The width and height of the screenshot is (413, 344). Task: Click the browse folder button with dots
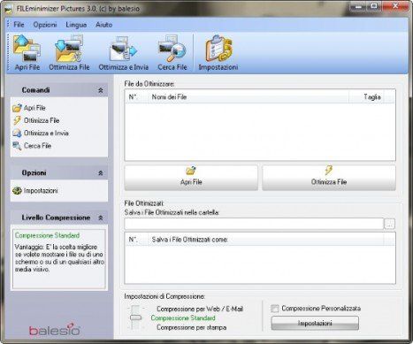pos(390,224)
